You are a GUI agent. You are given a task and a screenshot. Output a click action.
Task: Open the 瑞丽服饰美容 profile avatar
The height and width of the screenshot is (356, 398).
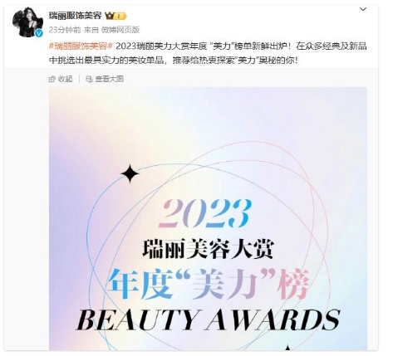click(x=27, y=22)
